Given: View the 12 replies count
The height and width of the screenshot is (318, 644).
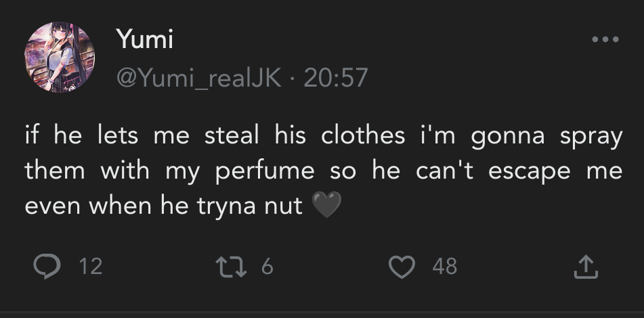Looking at the screenshot, I should [x=90, y=267].
